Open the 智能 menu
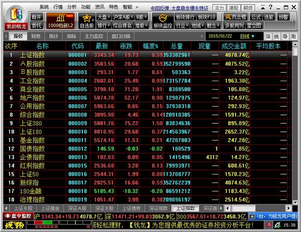The width and height of the screenshot is (301, 232). point(127,8)
